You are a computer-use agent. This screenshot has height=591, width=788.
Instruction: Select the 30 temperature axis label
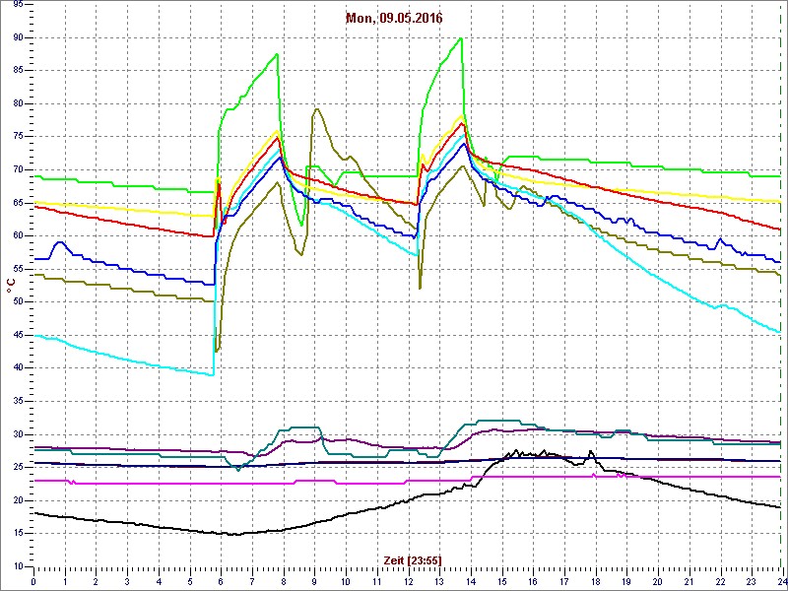coord(17,434)
